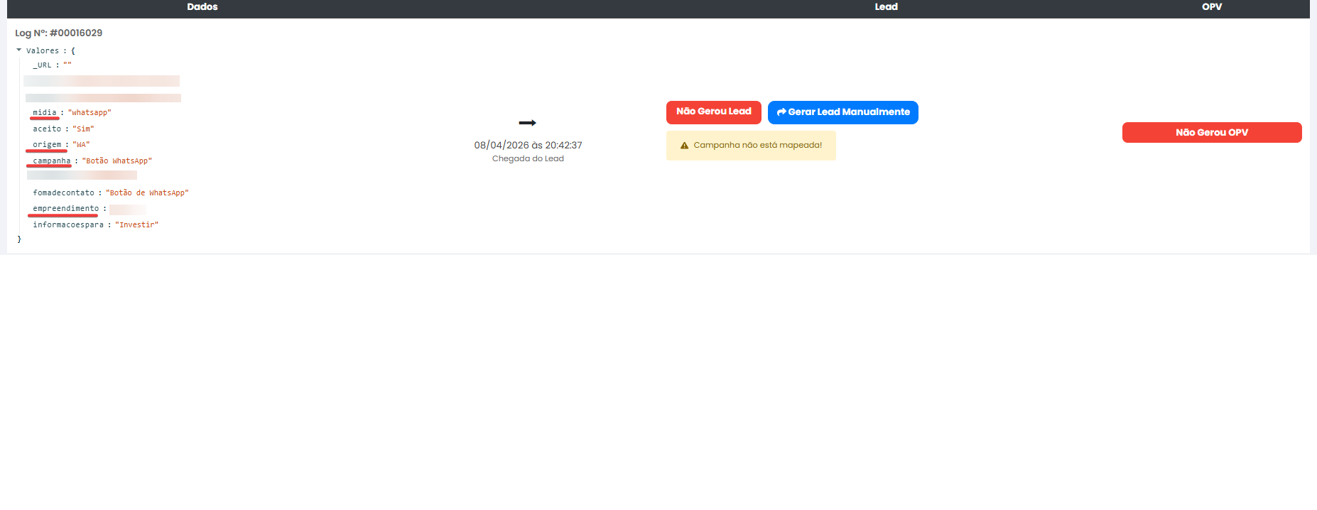Click the _URL key in the JSON

42,65
